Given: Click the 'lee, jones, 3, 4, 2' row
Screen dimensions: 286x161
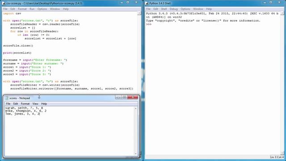Looking at the screenshot, I should 22,114.
